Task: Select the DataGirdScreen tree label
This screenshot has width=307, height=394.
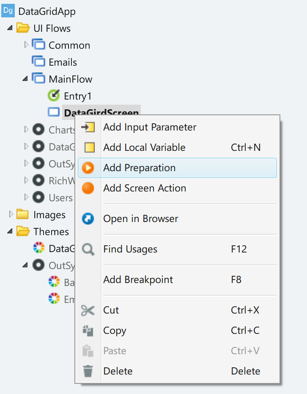Action: 101,112
